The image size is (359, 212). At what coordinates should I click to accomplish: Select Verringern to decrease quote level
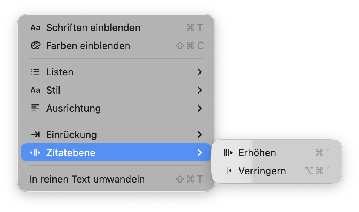coord(262,171)
